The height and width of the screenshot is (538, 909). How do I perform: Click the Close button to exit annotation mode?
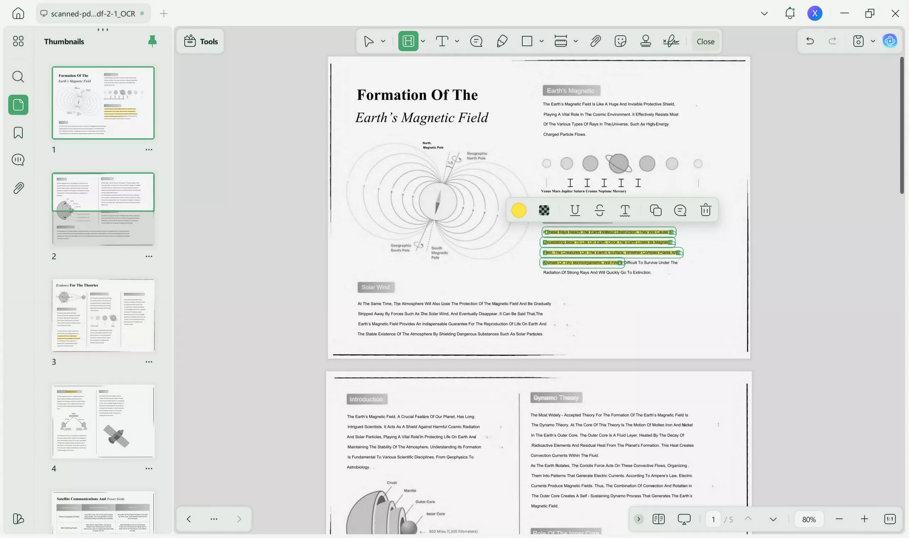click(x=704, y=41)
